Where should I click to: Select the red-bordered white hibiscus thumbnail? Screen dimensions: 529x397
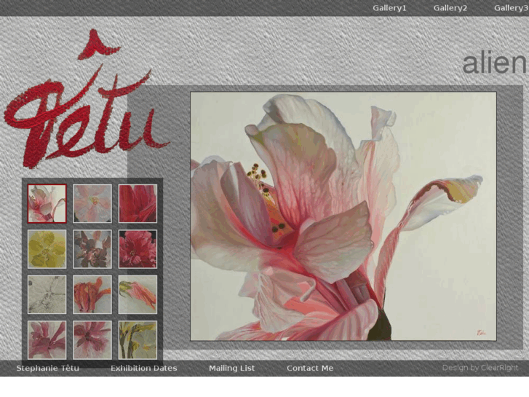[x=47, y=203]
